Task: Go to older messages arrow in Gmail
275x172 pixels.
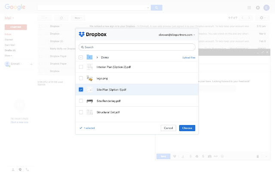Action: click(x=249, y=18)
